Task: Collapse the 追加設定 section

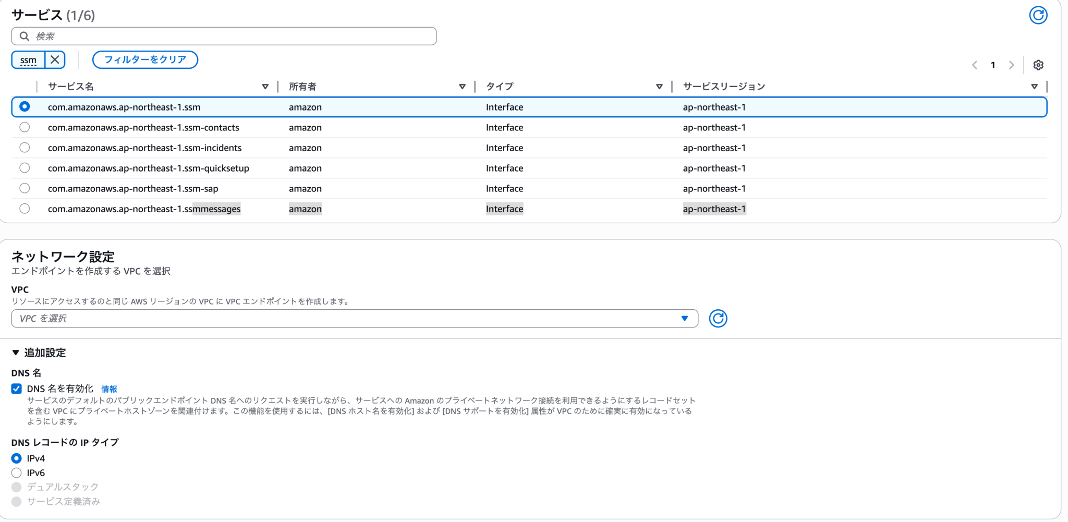Action: tap(15, 353)
